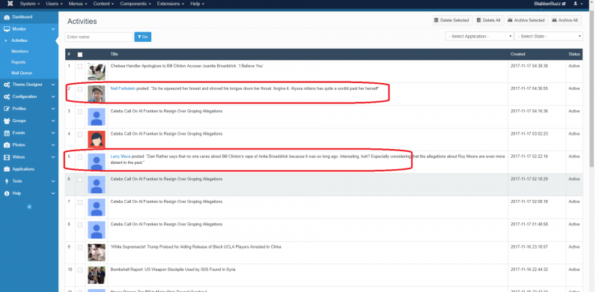Click the Monitor screen icon in sidebar

tap(7, 29)
